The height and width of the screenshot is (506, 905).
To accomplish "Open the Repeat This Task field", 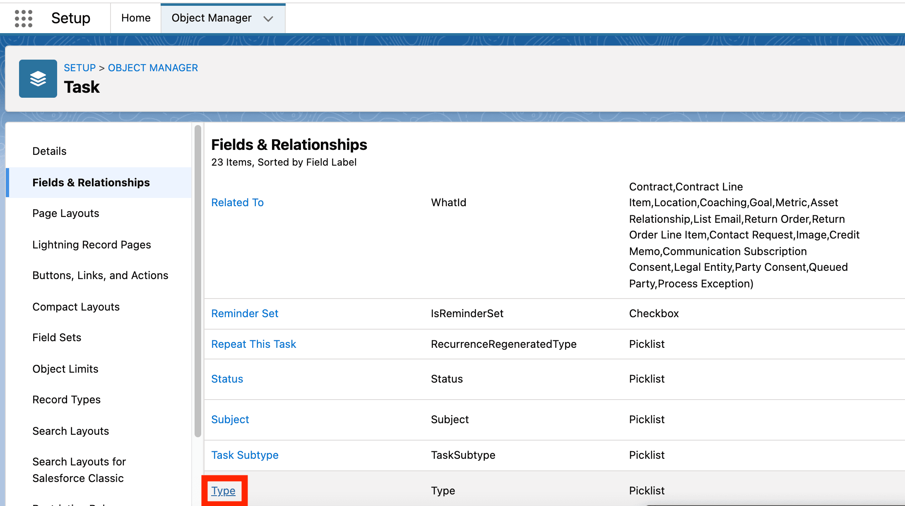I will [253, 344].
